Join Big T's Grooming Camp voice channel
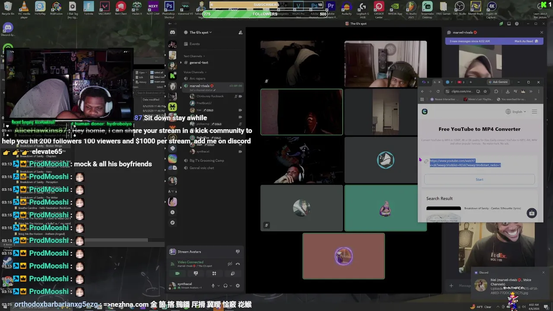The height and width of the screenshot is (311, 553). coord(207,161)
